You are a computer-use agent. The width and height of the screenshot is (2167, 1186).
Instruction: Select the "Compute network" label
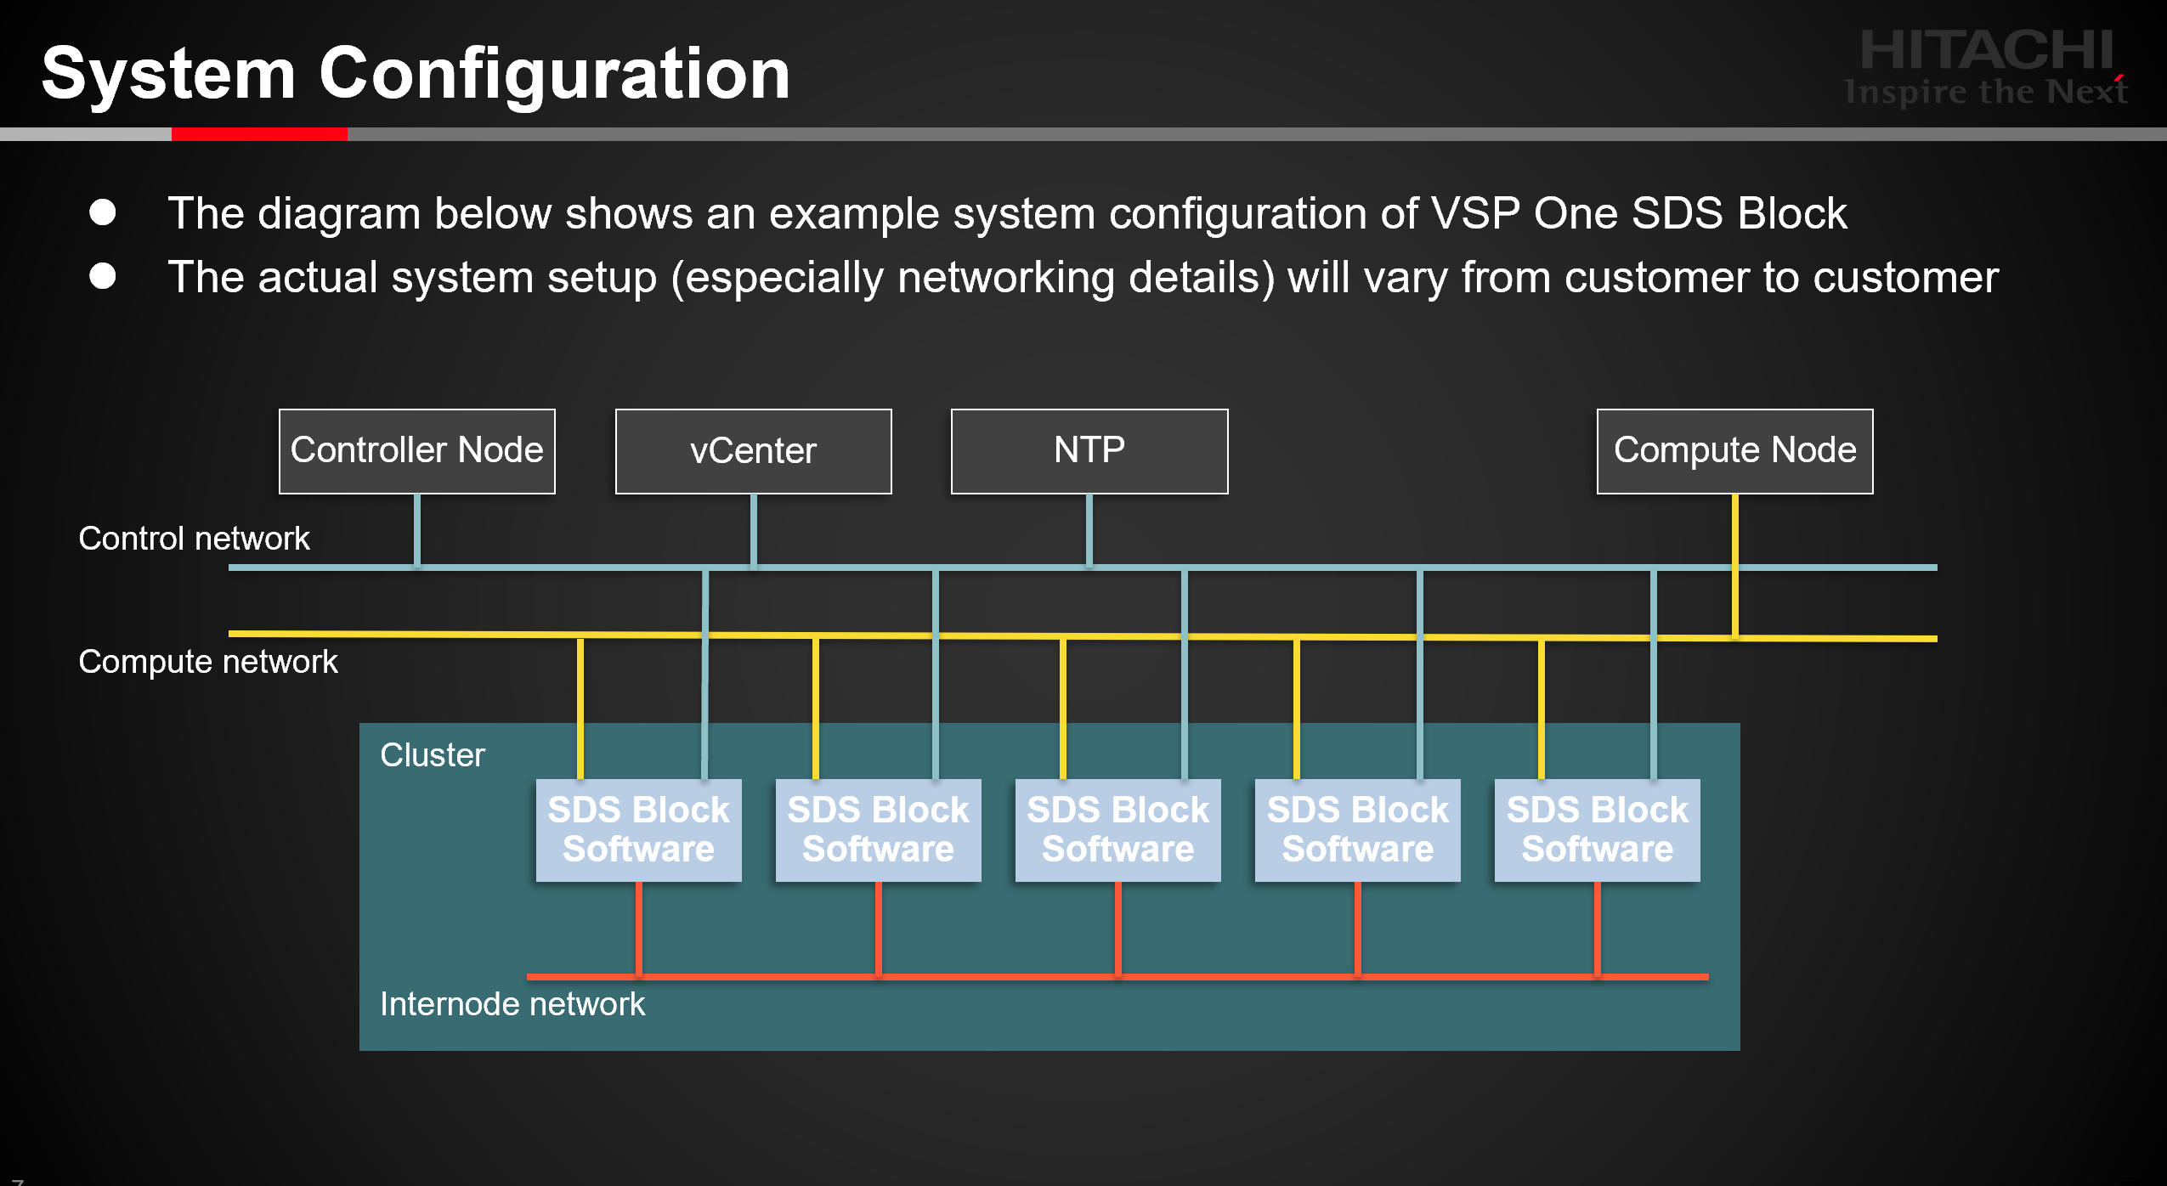pyautogui.click(x=208, y=662)
